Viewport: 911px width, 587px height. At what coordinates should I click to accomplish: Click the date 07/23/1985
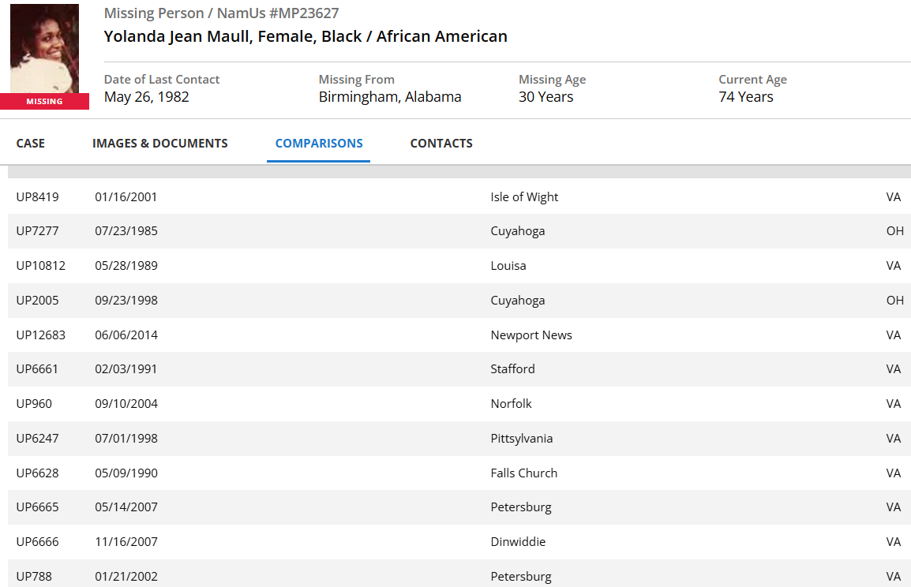pos(126,231)
